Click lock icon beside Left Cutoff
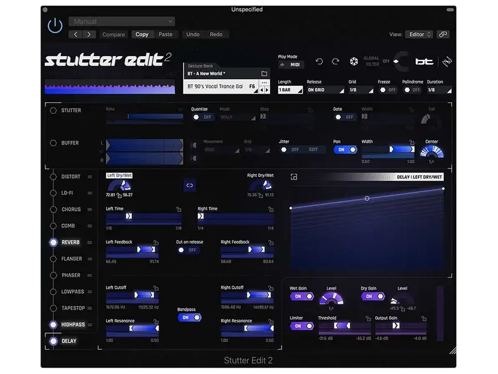This screenshot has width=498, height=374. pyautogui.click(x=156, y=288)
